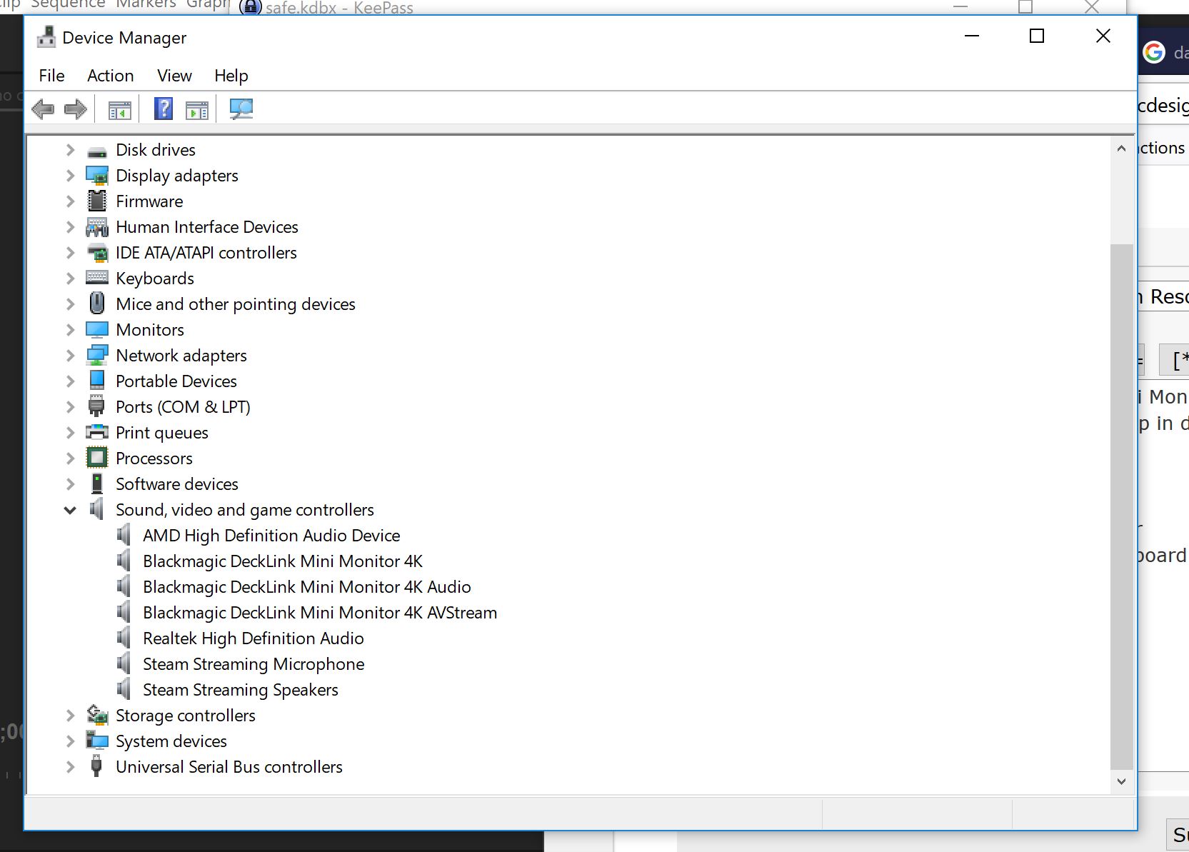
Task: Expand the Network adapters node
Action: (70, 356)
